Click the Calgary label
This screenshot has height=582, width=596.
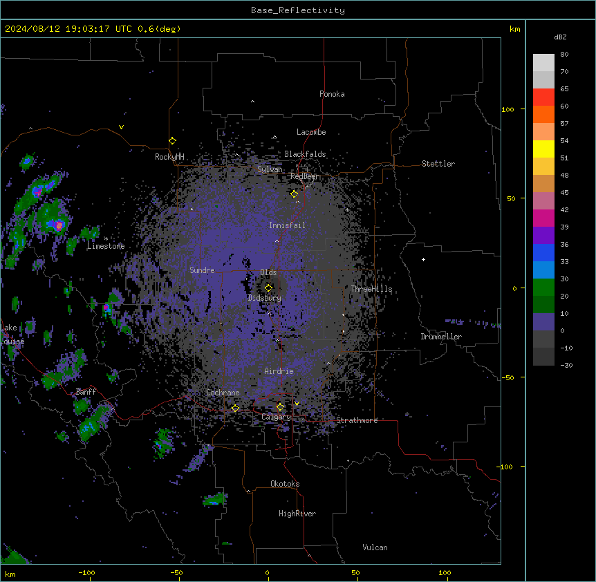click(276, 417)
